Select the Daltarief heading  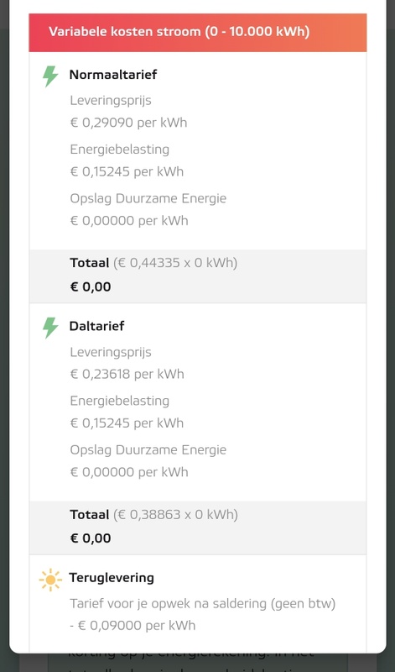coord(96,326)
